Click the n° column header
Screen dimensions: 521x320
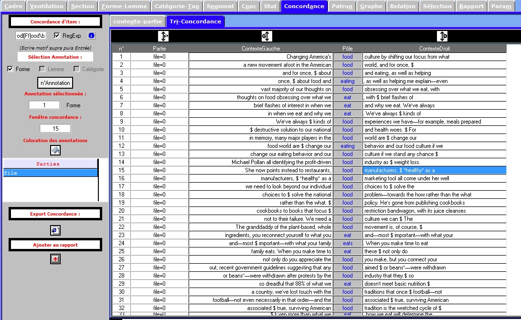tap(121, 49)
